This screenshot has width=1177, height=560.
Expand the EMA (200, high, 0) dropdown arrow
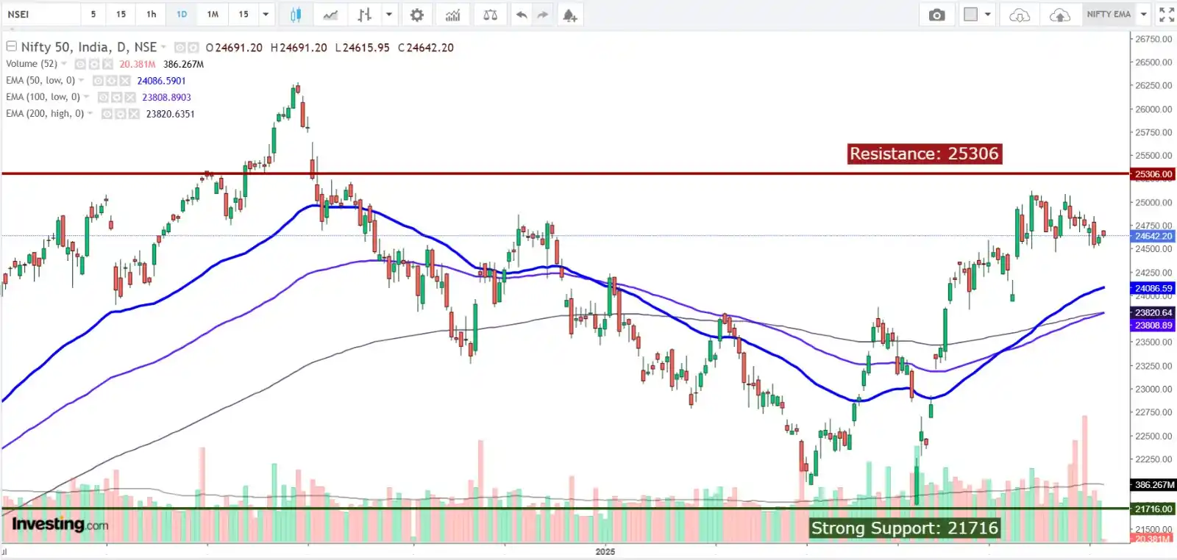(x=90, y=113)
